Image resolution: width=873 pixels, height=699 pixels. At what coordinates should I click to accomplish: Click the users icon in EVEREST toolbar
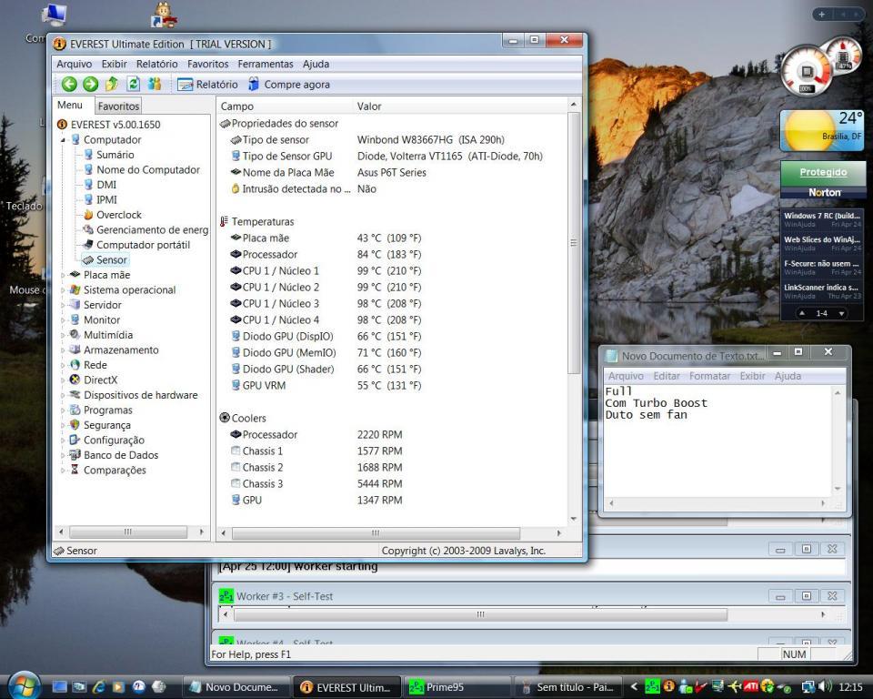pos(155,84)
